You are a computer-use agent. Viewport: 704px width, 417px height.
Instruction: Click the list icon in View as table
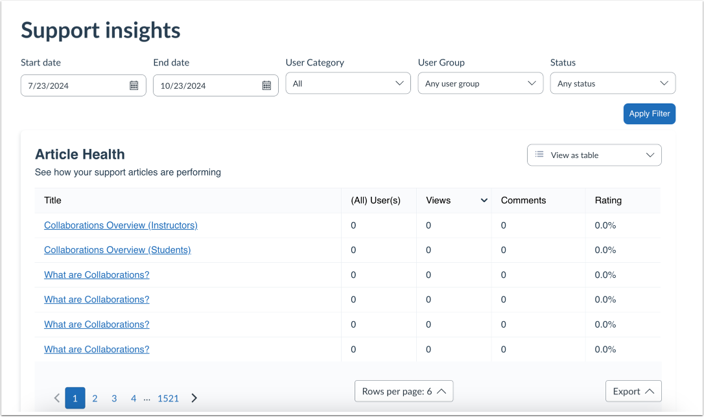click(x=538, y=155)
